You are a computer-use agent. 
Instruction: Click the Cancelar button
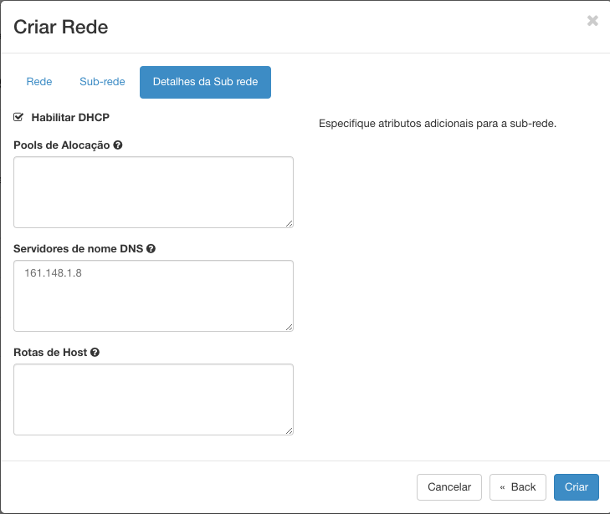point(449,486)
